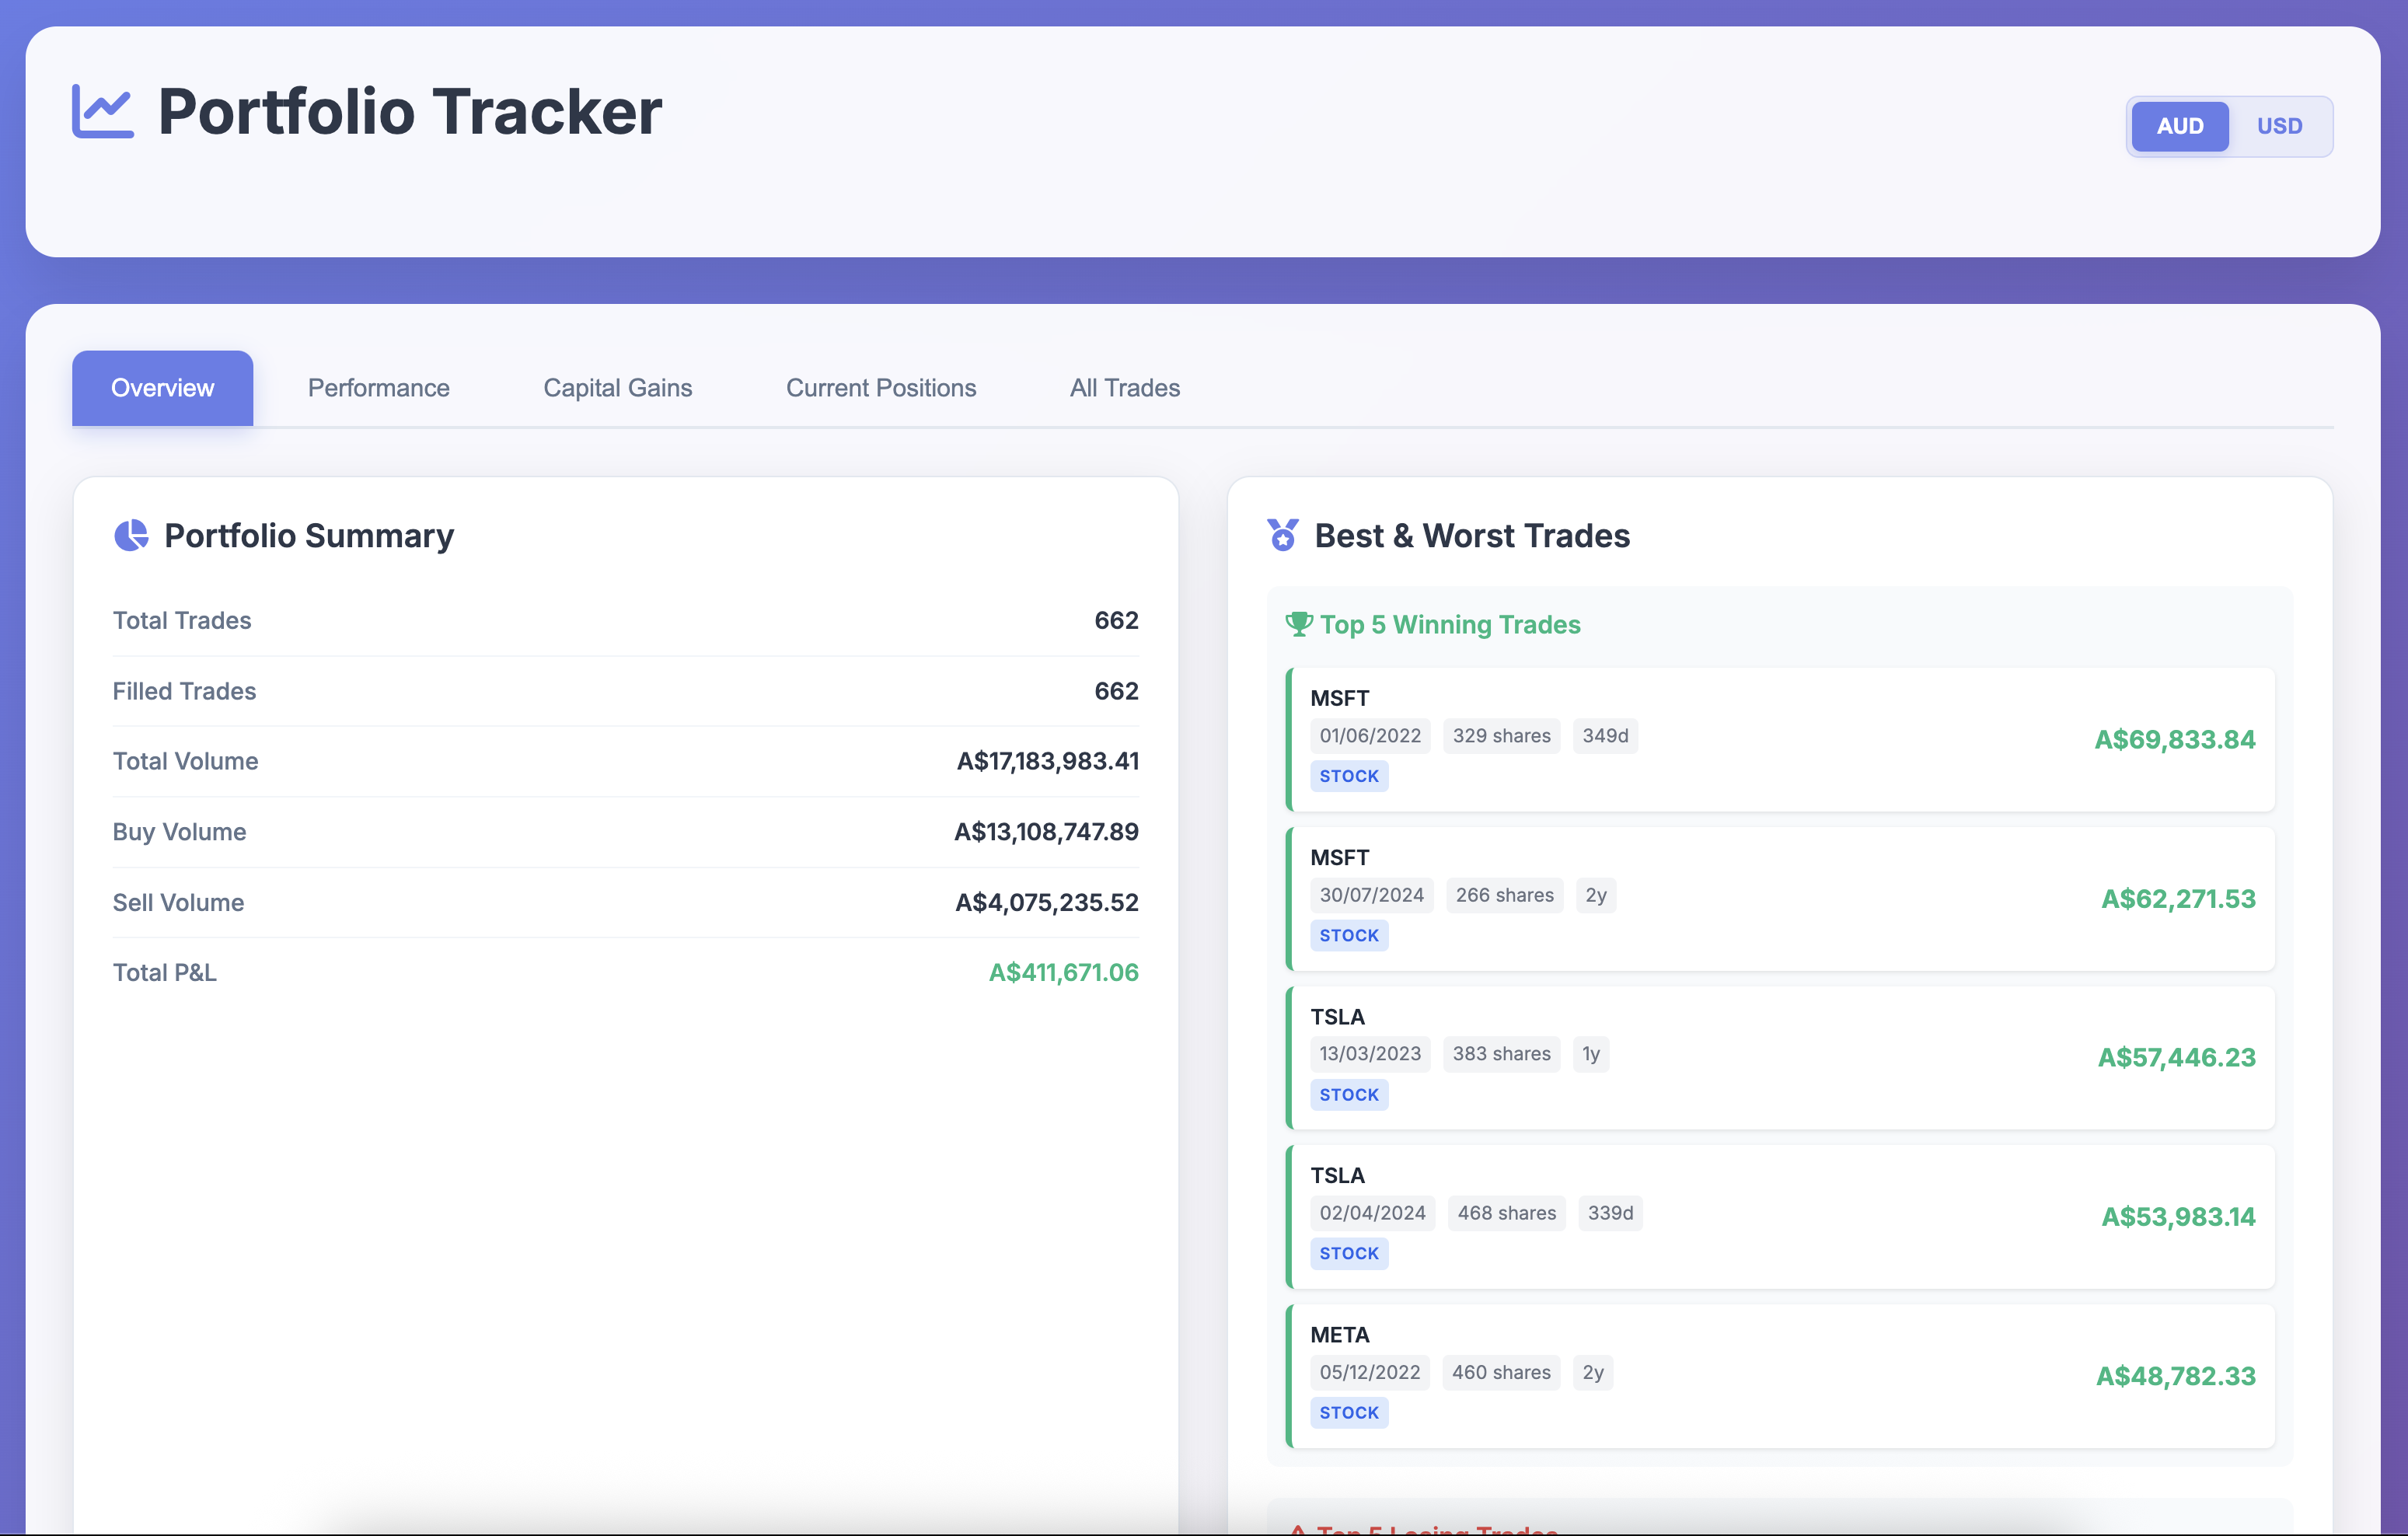The image size is (2408, 1536).
Task: Click the Total P&L value A$411,671.06
Action: click(1062, 971)
